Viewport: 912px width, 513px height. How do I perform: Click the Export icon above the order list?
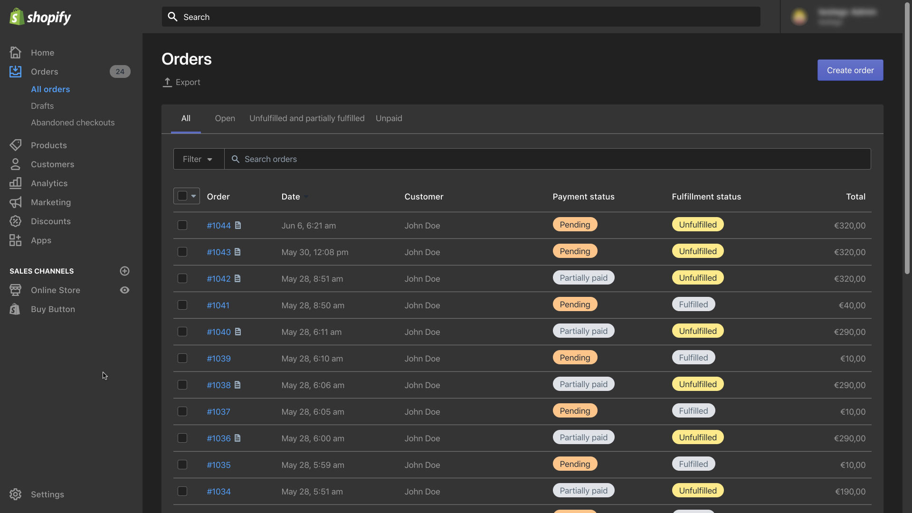click(x=167, y=82)
